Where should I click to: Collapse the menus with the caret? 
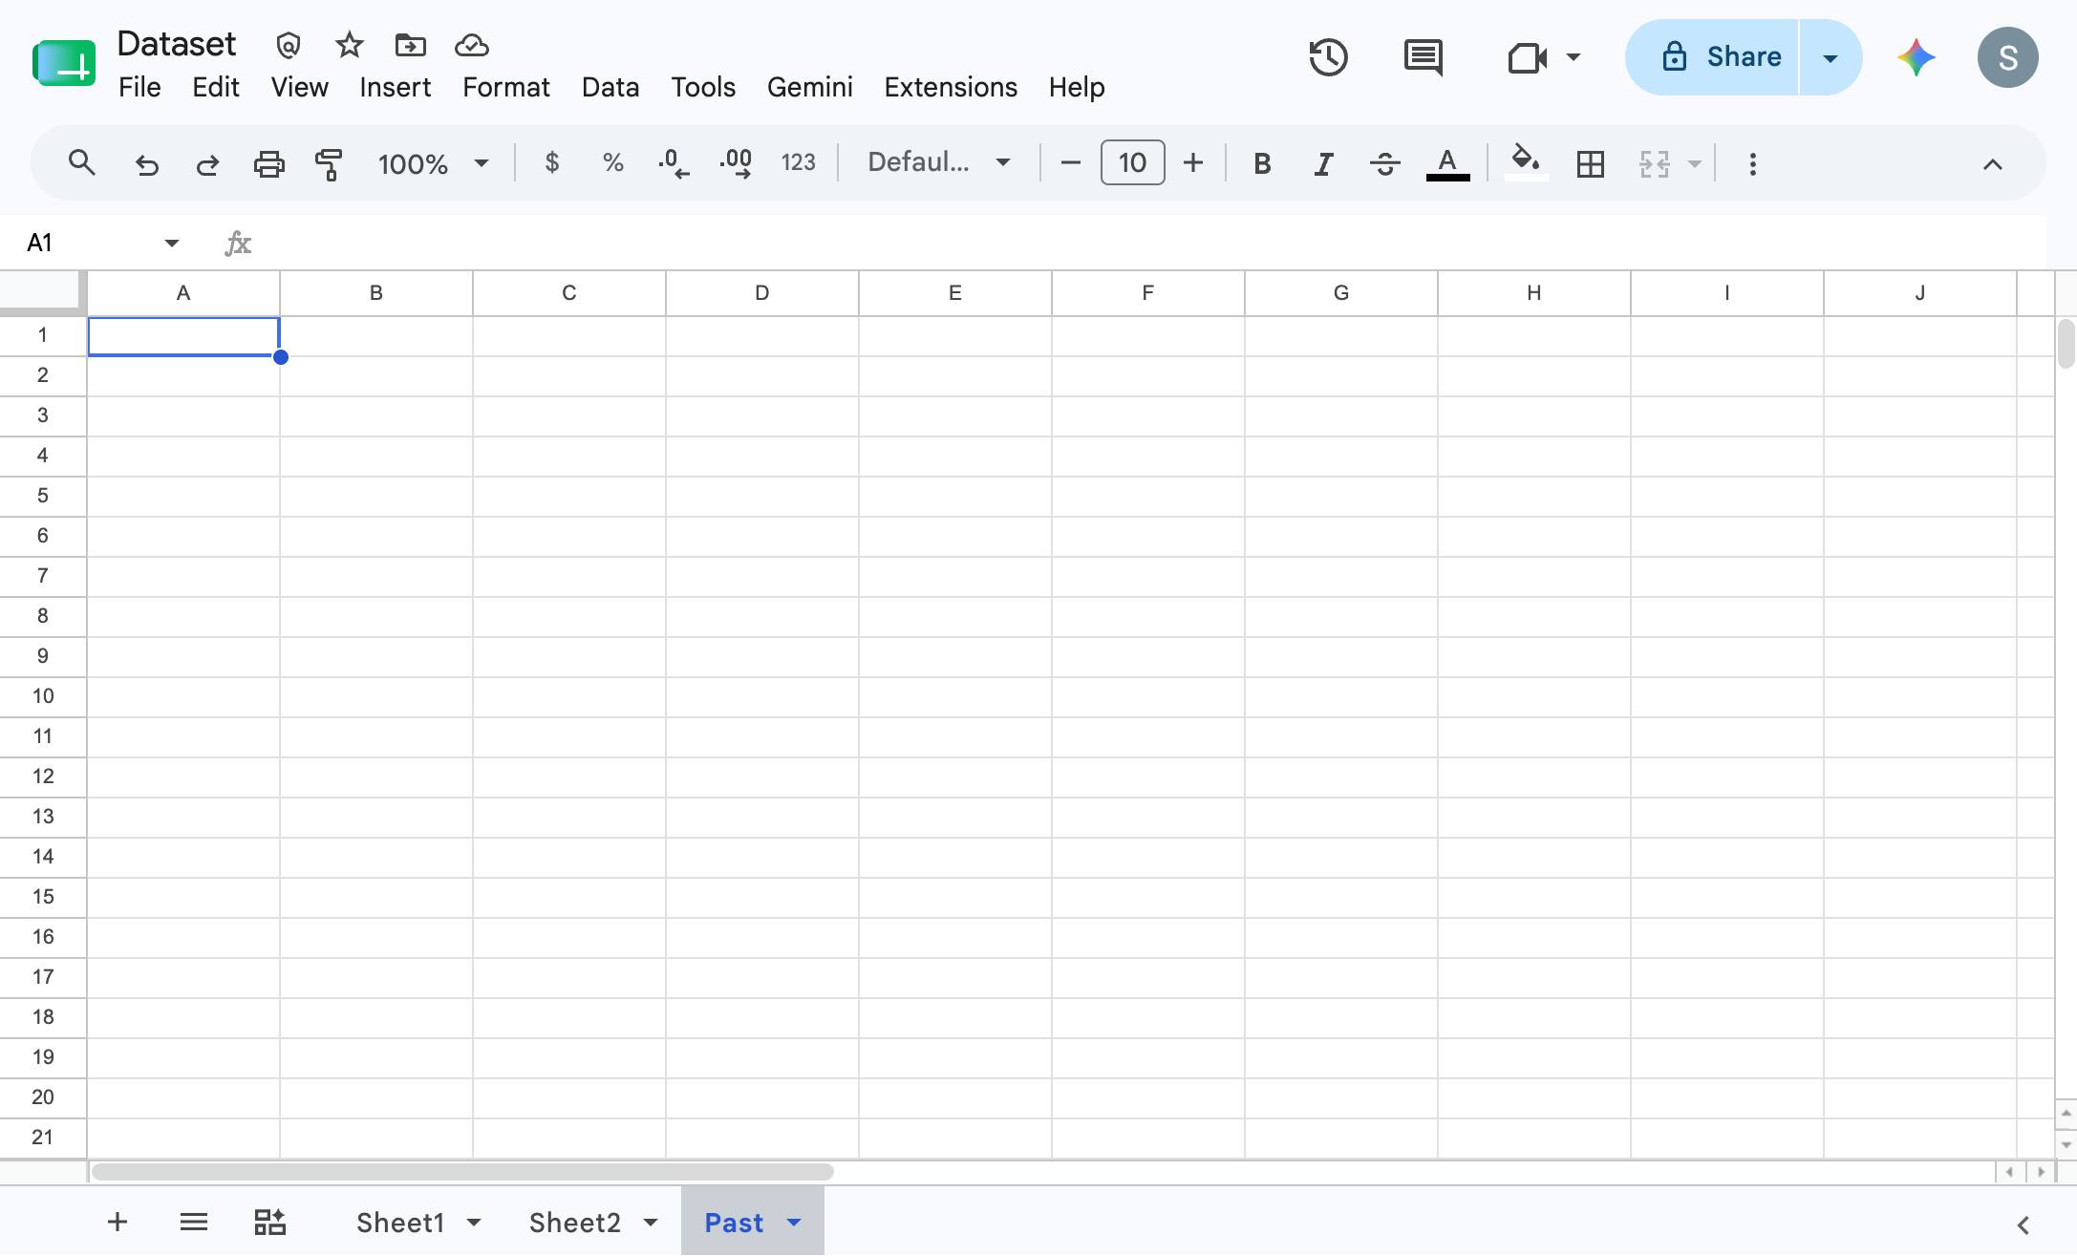click(x=1992, y=164)
